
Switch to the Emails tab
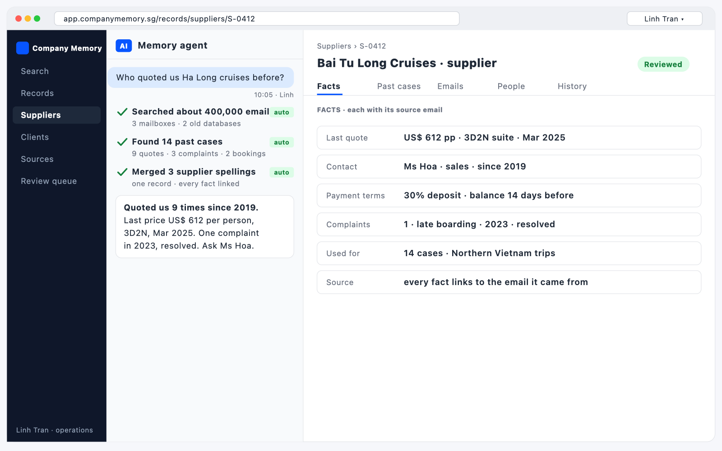pyautogui.click(x=450, y=86)
